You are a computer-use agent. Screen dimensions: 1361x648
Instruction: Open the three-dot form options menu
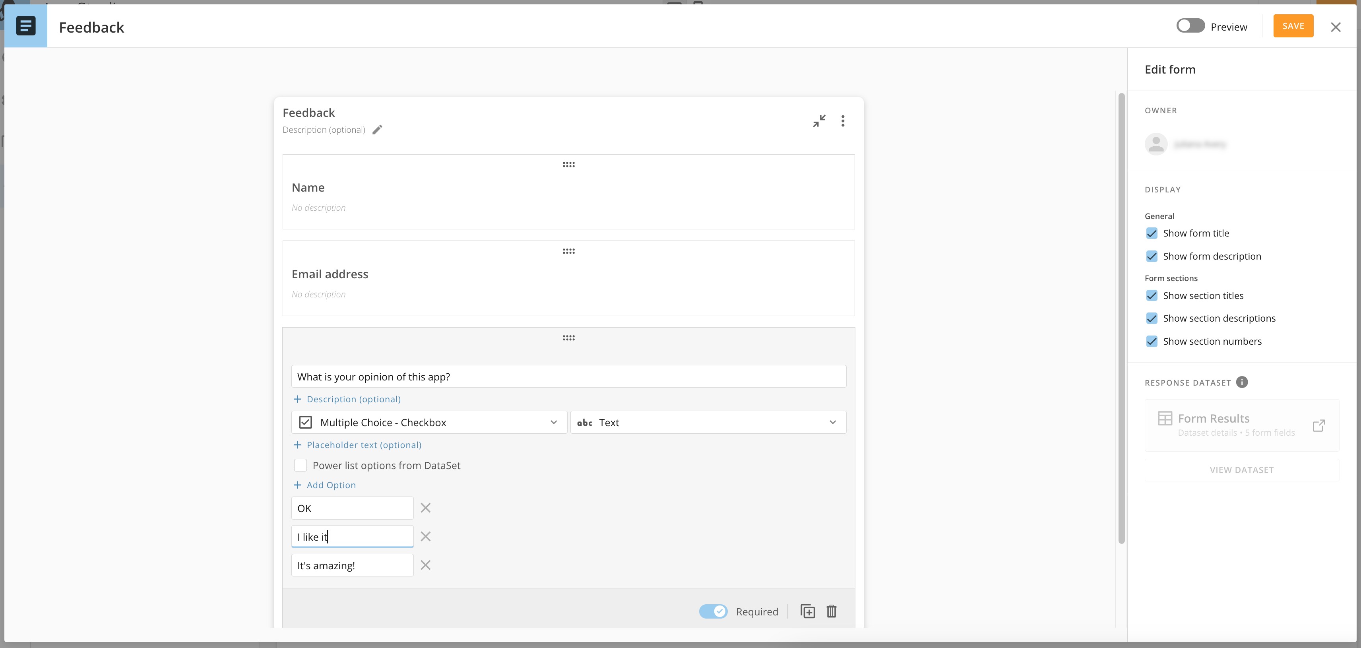tap(843, 121)
